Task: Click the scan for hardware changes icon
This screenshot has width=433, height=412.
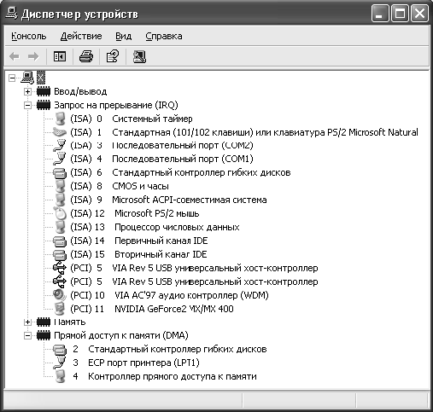Action: 139,56
